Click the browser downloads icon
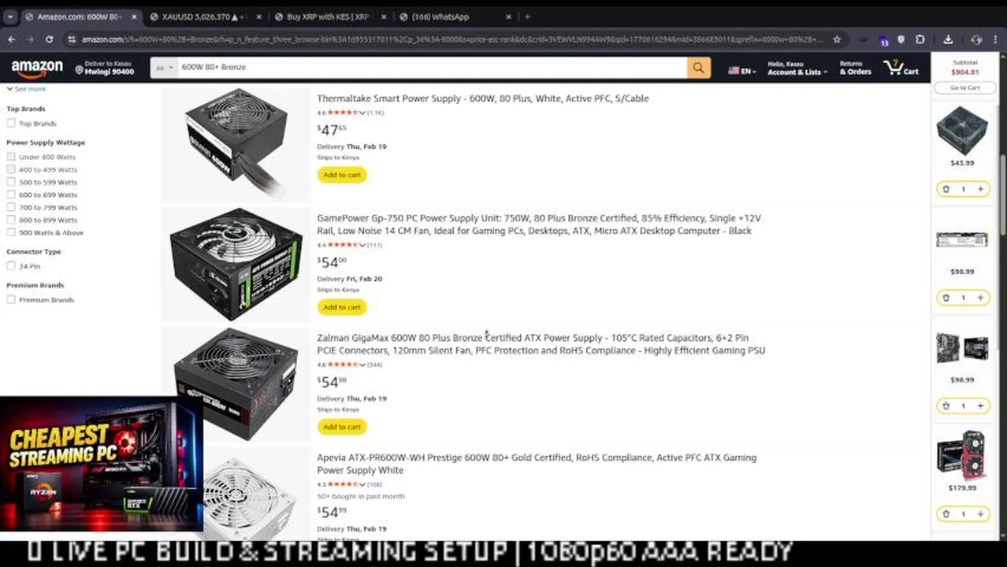The width and height of the screenshot is (1007, 567). point(948,39)
